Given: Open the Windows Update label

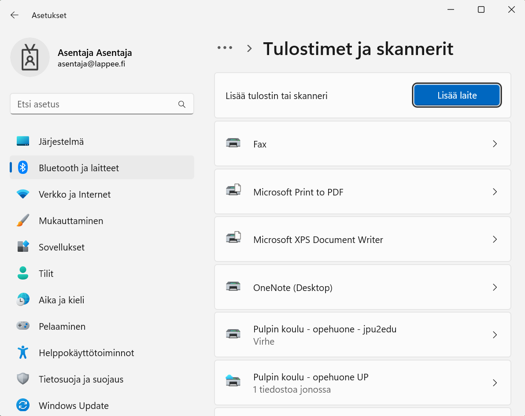Looking at the screenshot, I should click(x=74, y=405).
